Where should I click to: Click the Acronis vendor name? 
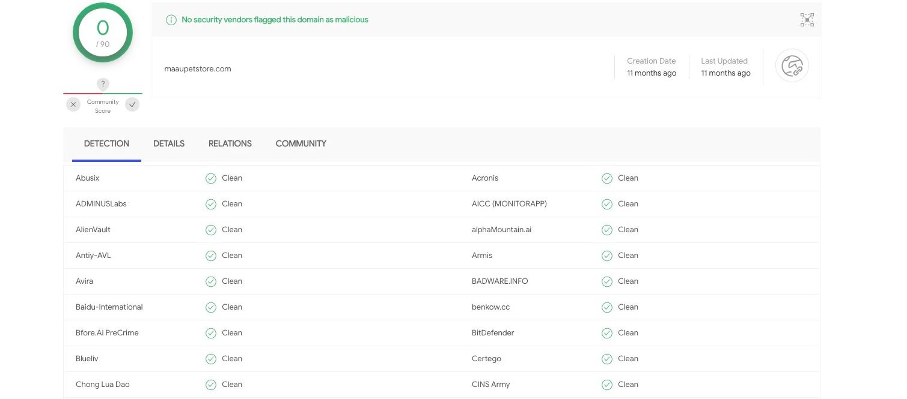click(x=485, y=178)
